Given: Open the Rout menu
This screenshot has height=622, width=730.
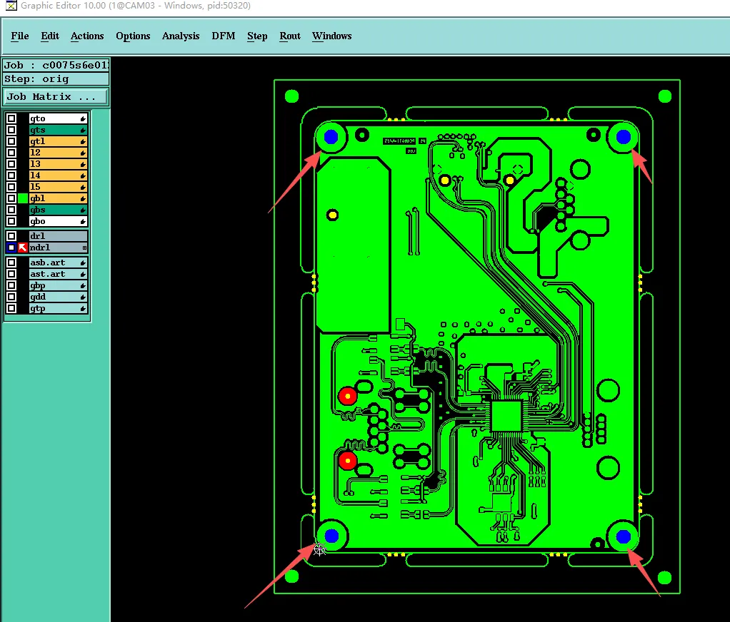Looking at the screenshot, I should [290, 36].
